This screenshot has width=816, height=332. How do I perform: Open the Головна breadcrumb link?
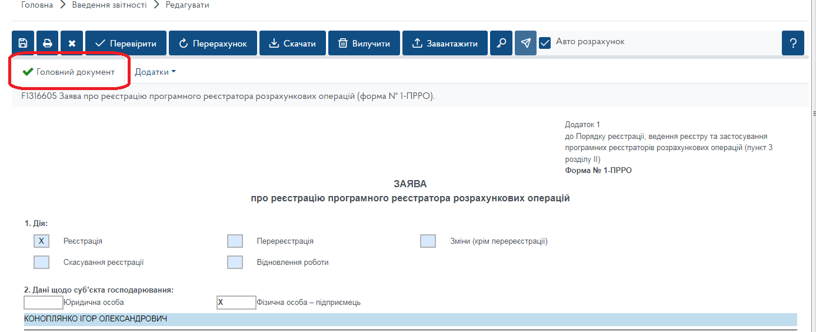pyautogui.click(x=36, y=5)
